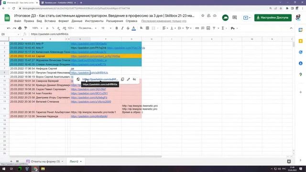Open Google Calendar side panel
The width and height of the screenshot is (306, 172).
(x=301, y=30)
